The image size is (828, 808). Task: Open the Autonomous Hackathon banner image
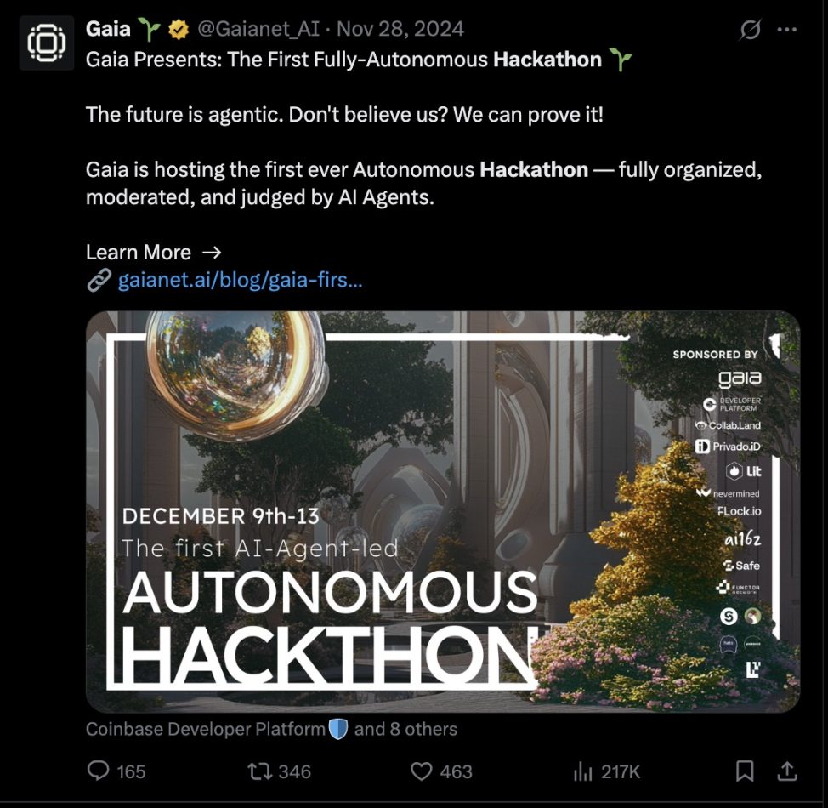(x=442, y=511)
